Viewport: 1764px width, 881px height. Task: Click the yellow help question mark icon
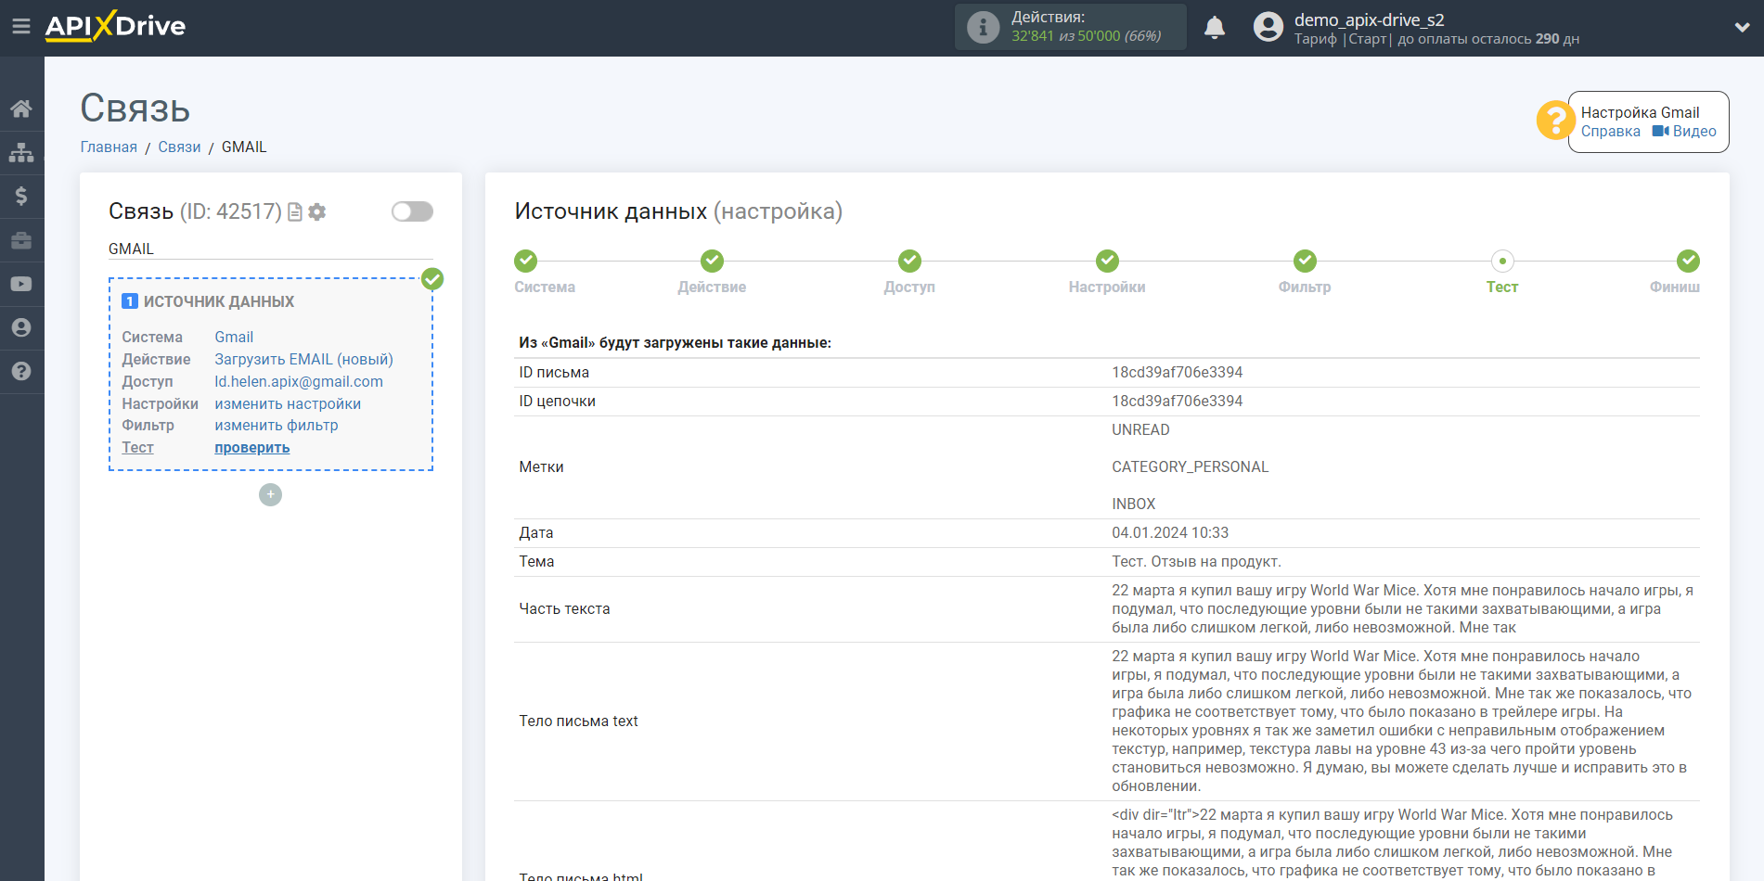(x=1555, y=121)
